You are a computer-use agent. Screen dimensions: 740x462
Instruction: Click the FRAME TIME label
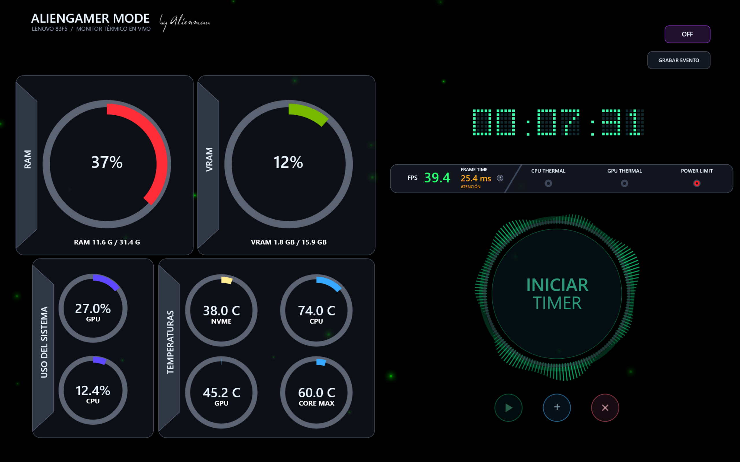[474, 170]
